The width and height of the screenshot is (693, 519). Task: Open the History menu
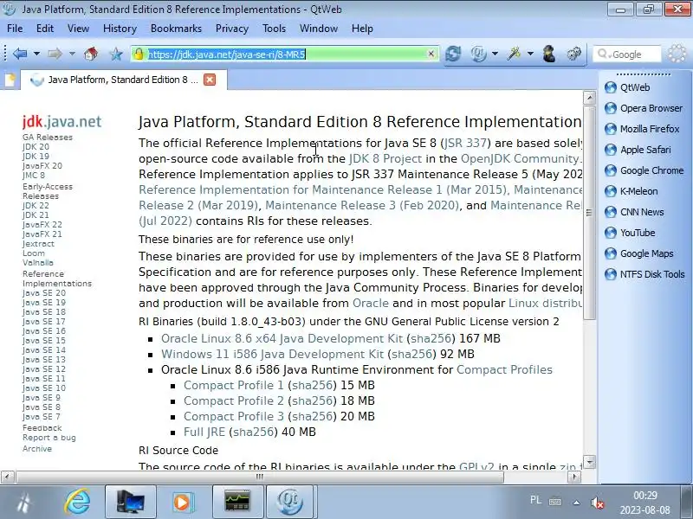tap(120, 29)
